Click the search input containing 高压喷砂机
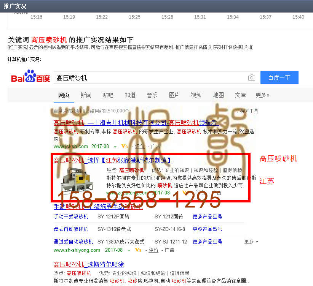This screenshot has height=286, width=313. click(x=157, y=78)
